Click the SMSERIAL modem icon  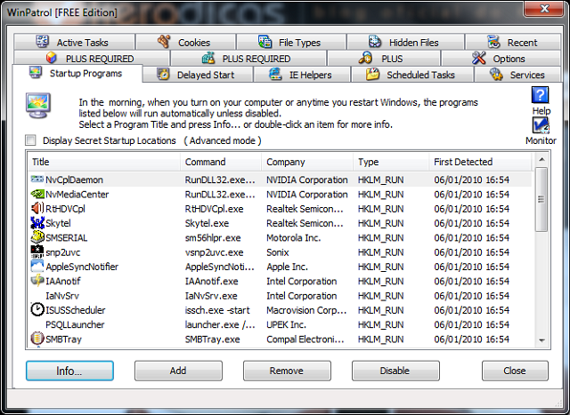(x=37, y=237)
